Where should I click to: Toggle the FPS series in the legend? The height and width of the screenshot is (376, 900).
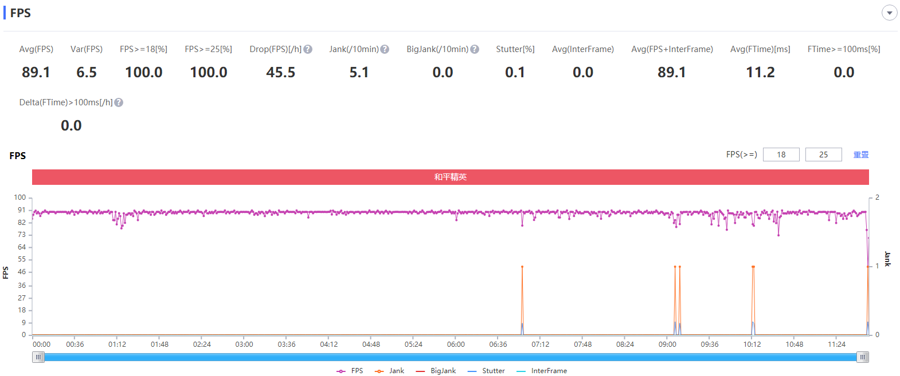coord(350,371)
